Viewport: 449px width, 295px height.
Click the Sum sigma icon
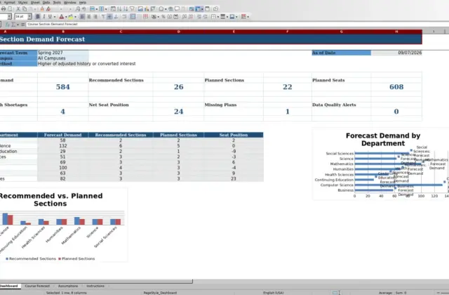13,25
